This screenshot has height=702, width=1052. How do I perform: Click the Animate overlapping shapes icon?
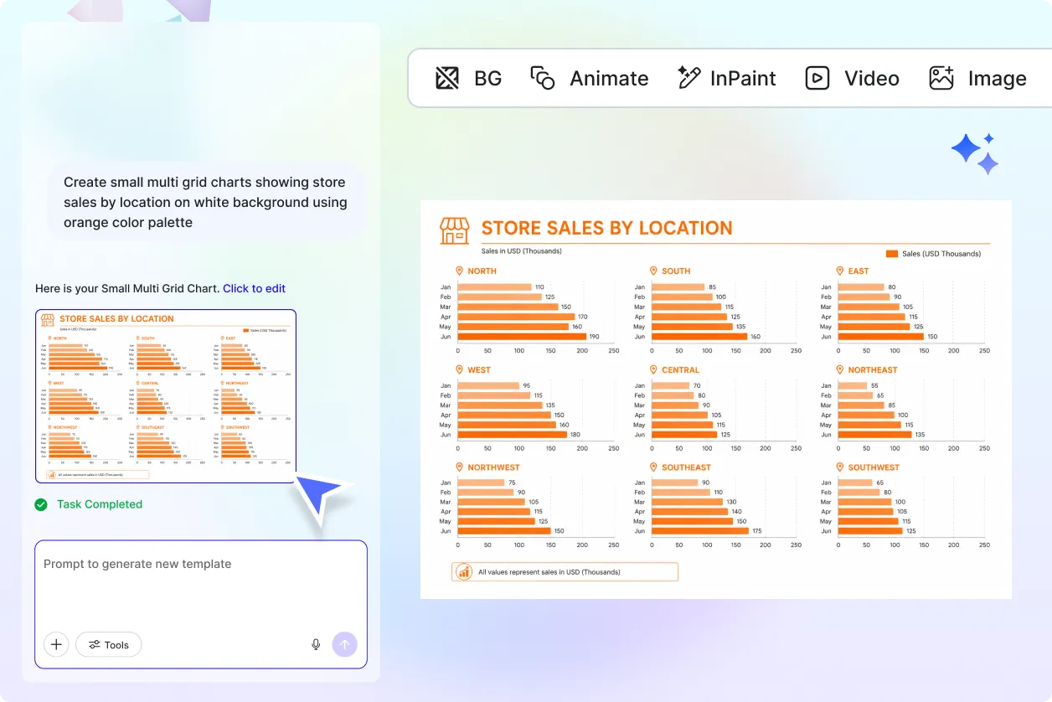click(543, 79)
